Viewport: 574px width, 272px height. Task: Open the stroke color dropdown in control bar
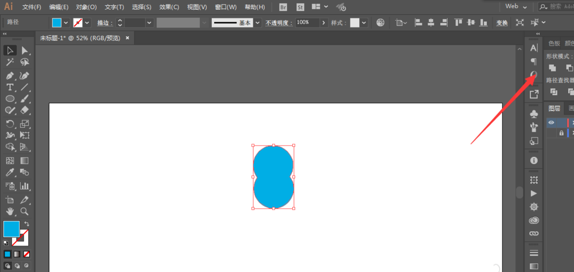pos(87,23)
